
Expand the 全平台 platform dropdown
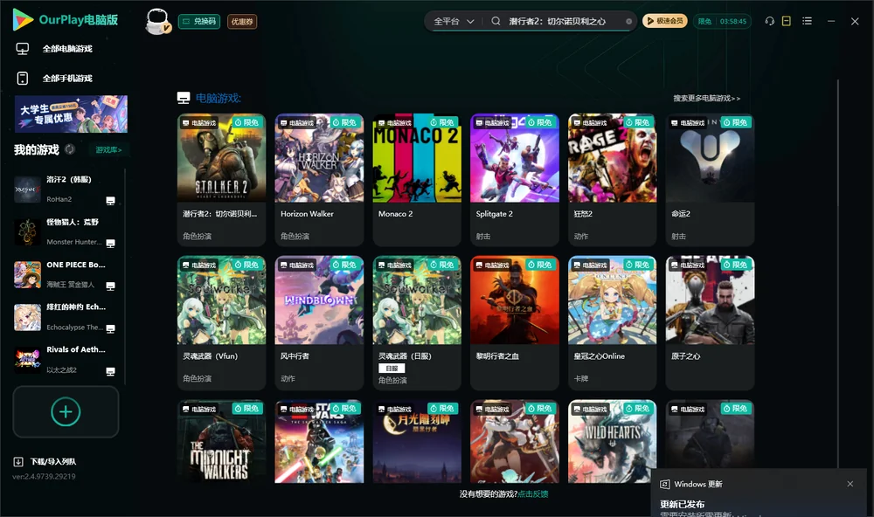tap(453, 21)
